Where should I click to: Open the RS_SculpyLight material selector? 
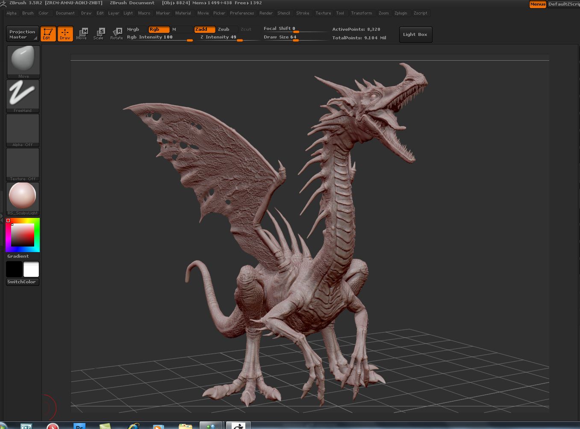point(23,199)
